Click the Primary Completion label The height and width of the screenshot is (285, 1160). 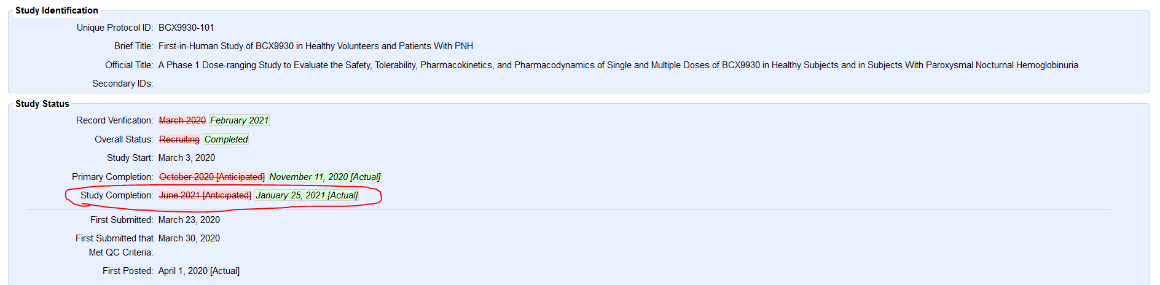pyautogui.click(x=112, y=177)
